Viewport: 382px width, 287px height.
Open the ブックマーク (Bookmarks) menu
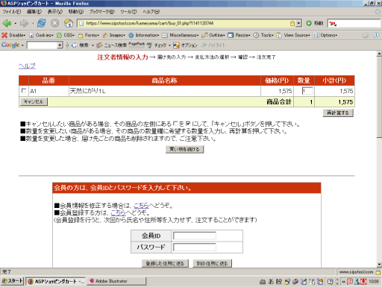(102, 12)
